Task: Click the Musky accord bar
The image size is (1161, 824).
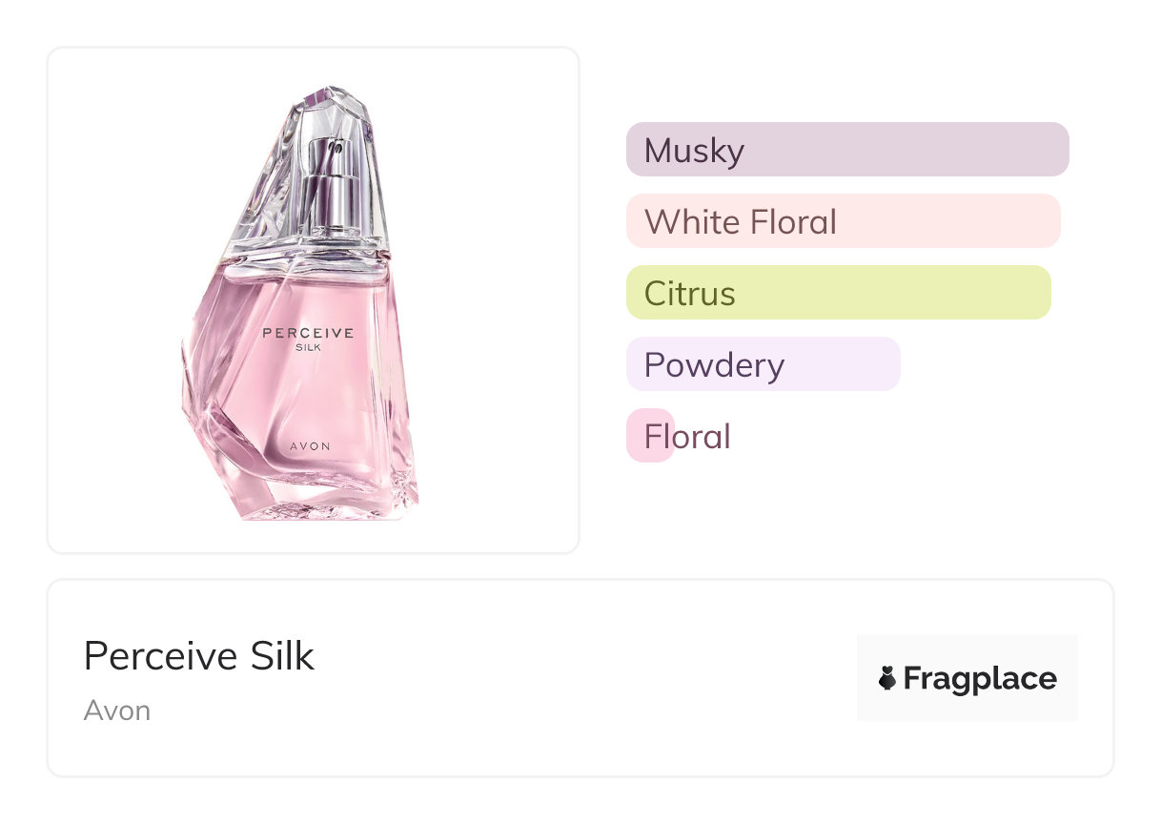Action: [846, 150]
